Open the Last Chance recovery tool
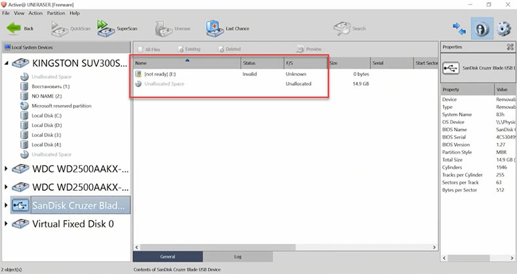 pos(228,29)
